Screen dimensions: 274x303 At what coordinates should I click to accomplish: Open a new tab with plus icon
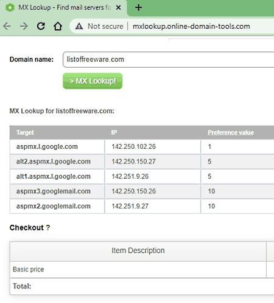click(138, 8)
